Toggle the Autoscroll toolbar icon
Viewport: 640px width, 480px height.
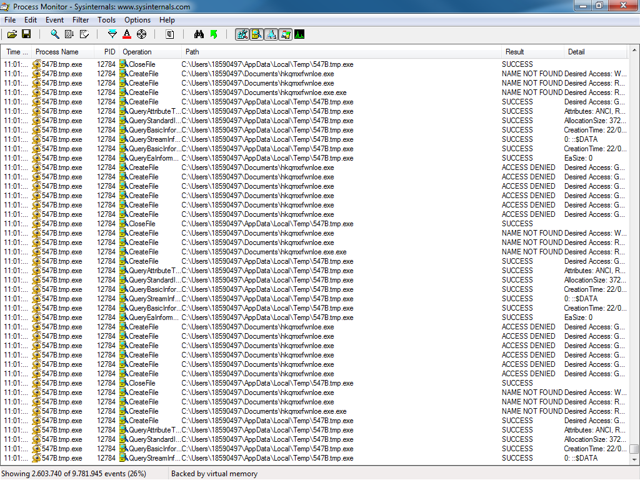click(69, 34)
